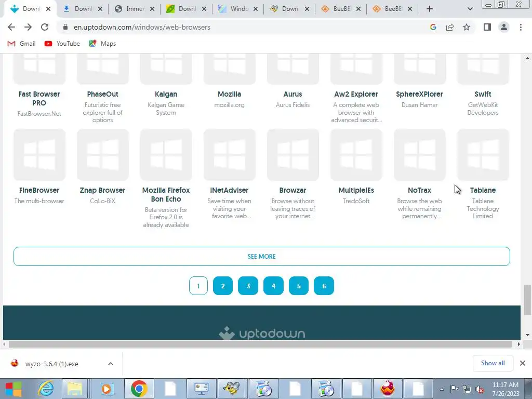Open File Explorer from the taskbar
This screenshot has height=399, width=532.
pos(75,389)
